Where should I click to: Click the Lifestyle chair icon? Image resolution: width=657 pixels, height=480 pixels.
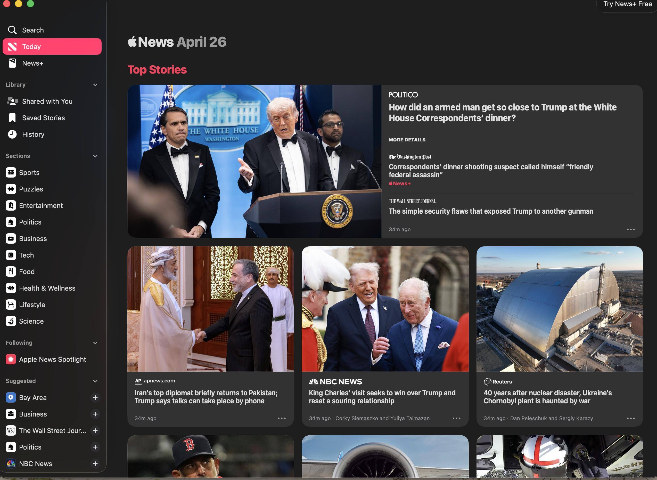(11, 305)
